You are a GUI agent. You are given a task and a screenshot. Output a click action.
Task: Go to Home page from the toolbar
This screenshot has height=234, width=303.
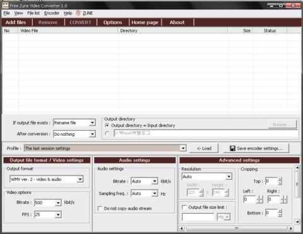[x=145, y=23]
